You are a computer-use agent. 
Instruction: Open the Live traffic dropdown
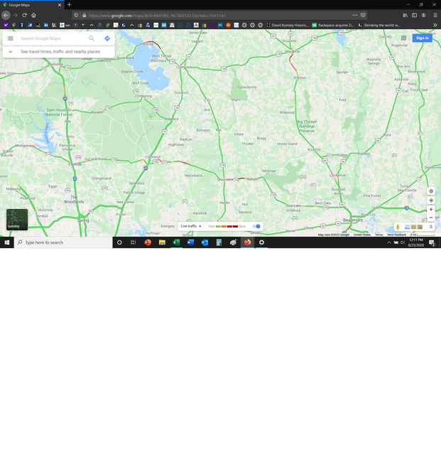point(191,226)
